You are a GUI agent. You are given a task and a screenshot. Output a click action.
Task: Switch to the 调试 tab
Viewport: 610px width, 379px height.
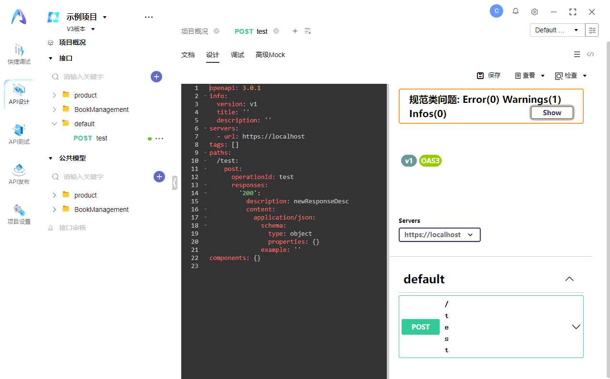(238, 55)
